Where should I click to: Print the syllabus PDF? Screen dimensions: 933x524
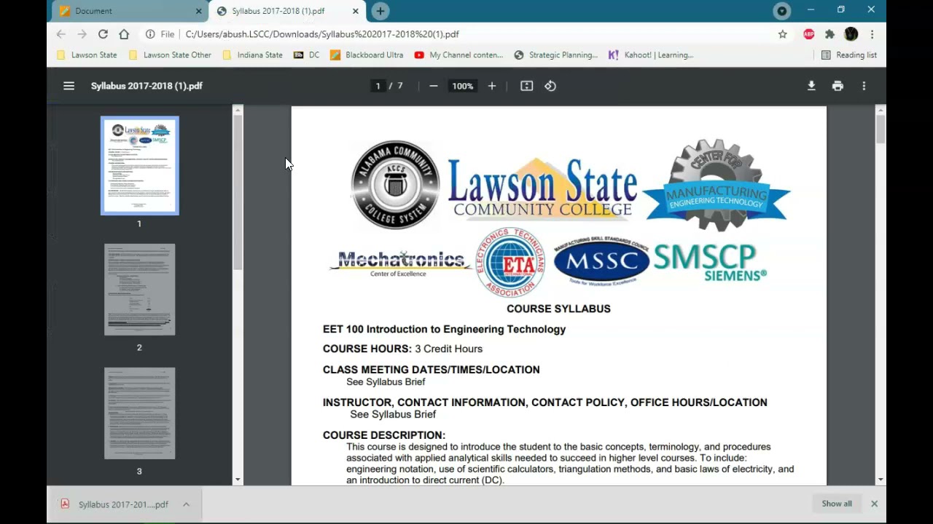click(x=838, y=86)
